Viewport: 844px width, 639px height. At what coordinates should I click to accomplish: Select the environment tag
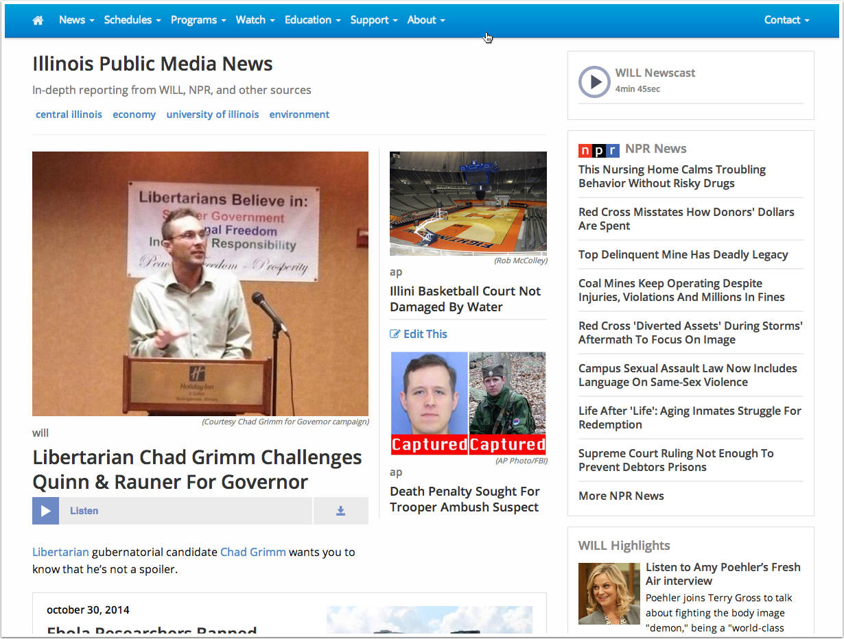pyautogui.click(x=299, y=114)
